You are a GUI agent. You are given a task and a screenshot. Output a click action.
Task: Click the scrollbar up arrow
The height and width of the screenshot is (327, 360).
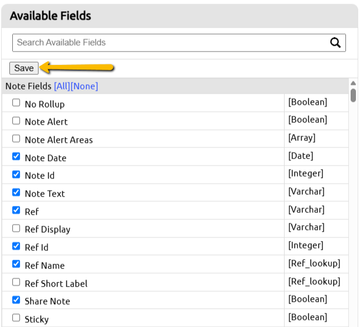pos(354,83)
